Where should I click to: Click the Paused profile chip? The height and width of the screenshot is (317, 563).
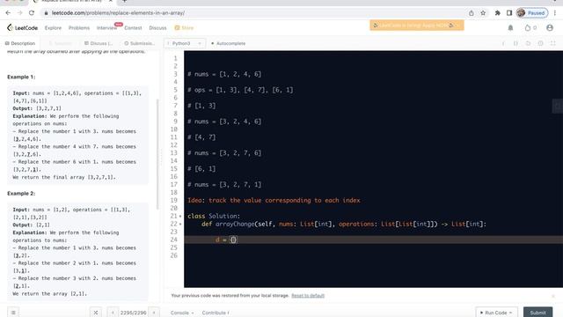click(532, 13)
